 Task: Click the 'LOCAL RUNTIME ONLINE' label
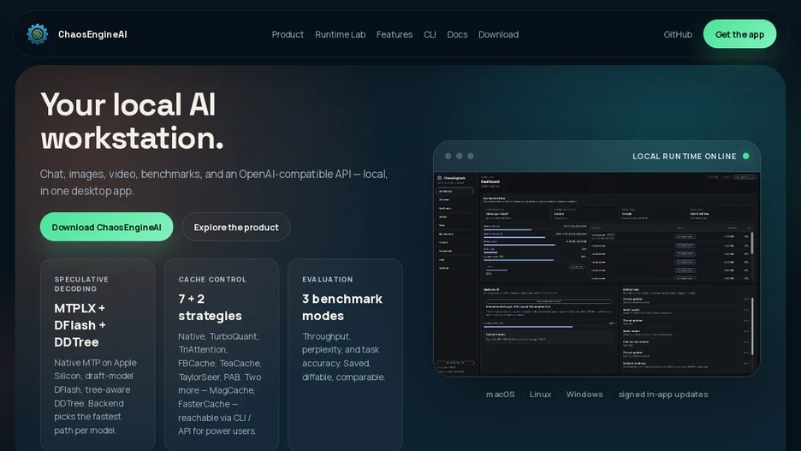[x=685, y=157]
